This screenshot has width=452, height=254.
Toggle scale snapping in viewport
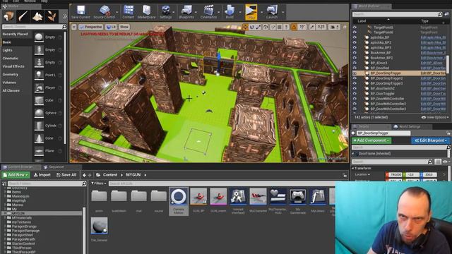pos(312,27)
